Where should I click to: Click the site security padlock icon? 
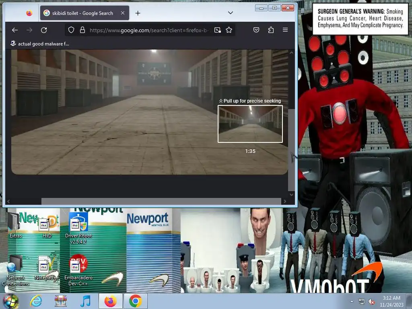(x=82, y=30)
